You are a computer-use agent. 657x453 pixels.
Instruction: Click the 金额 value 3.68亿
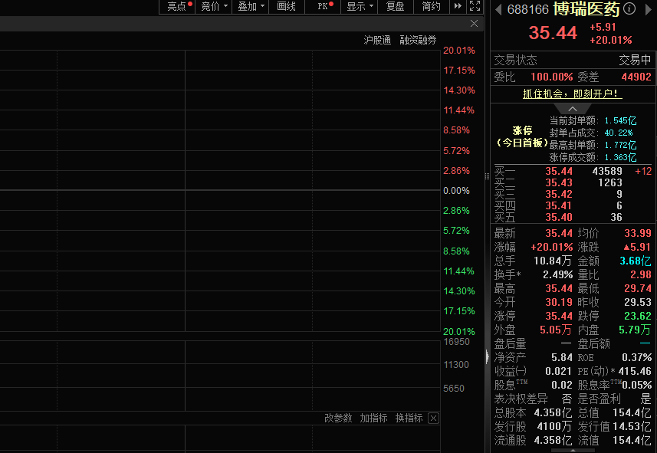(636, 261)
